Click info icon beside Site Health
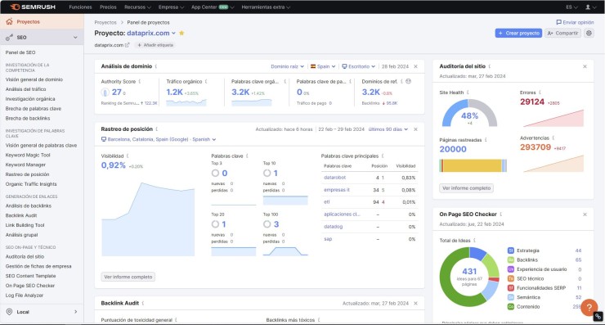The height and width of the screenshot is (325, 605). (468, 93)
